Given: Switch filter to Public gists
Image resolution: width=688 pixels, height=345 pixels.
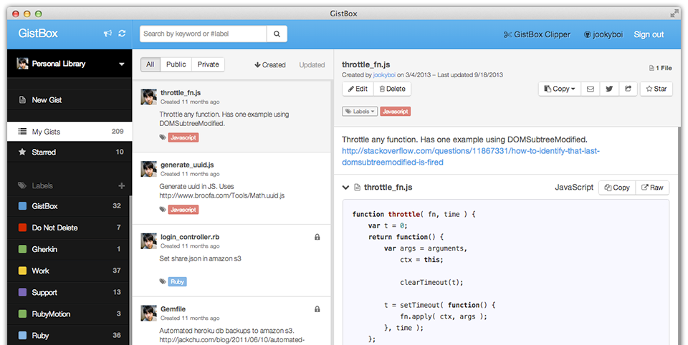Looking at the screenshot, I should [x=176, y=64].
